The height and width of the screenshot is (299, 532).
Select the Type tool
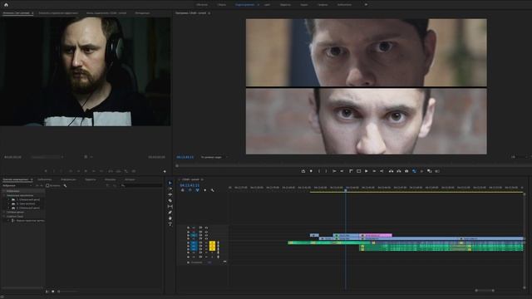[170, 224]
